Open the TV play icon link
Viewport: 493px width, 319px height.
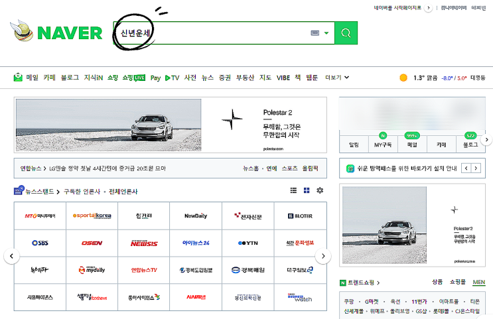[x=172, y=78]
